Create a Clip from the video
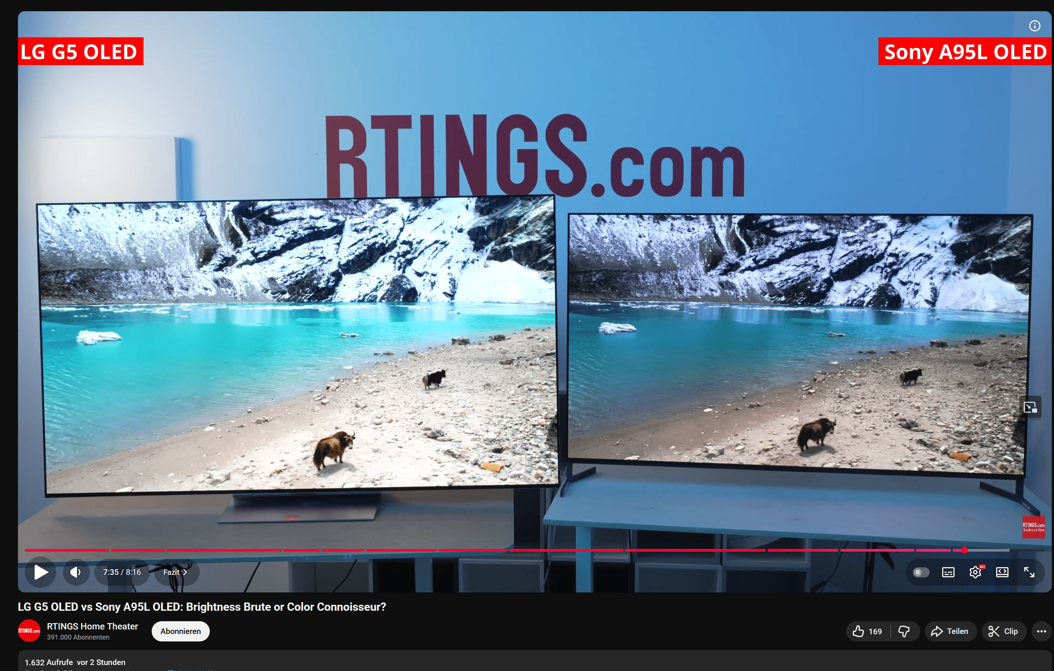1054x671 pixels. click(x=1003, y=631)
